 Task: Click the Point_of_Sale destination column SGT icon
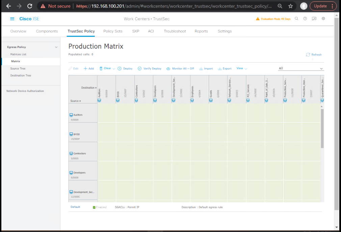266,100
